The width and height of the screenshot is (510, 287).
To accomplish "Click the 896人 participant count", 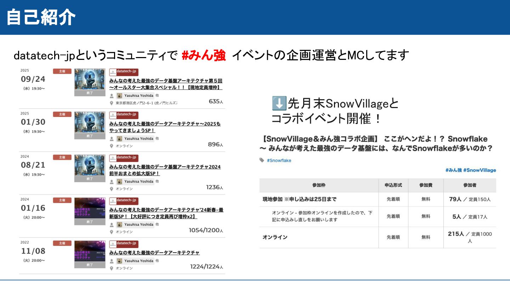I will click(x=215, y=145).
